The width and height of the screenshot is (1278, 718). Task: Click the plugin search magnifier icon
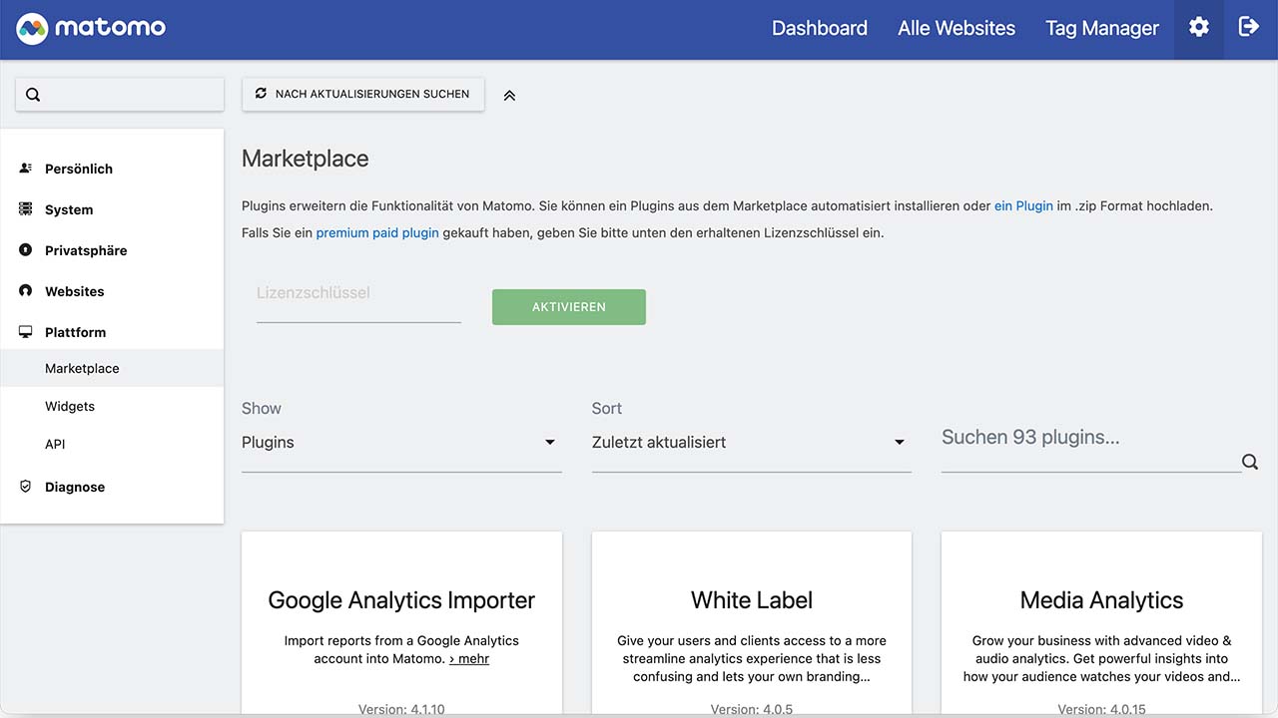tap(1250, 462)
